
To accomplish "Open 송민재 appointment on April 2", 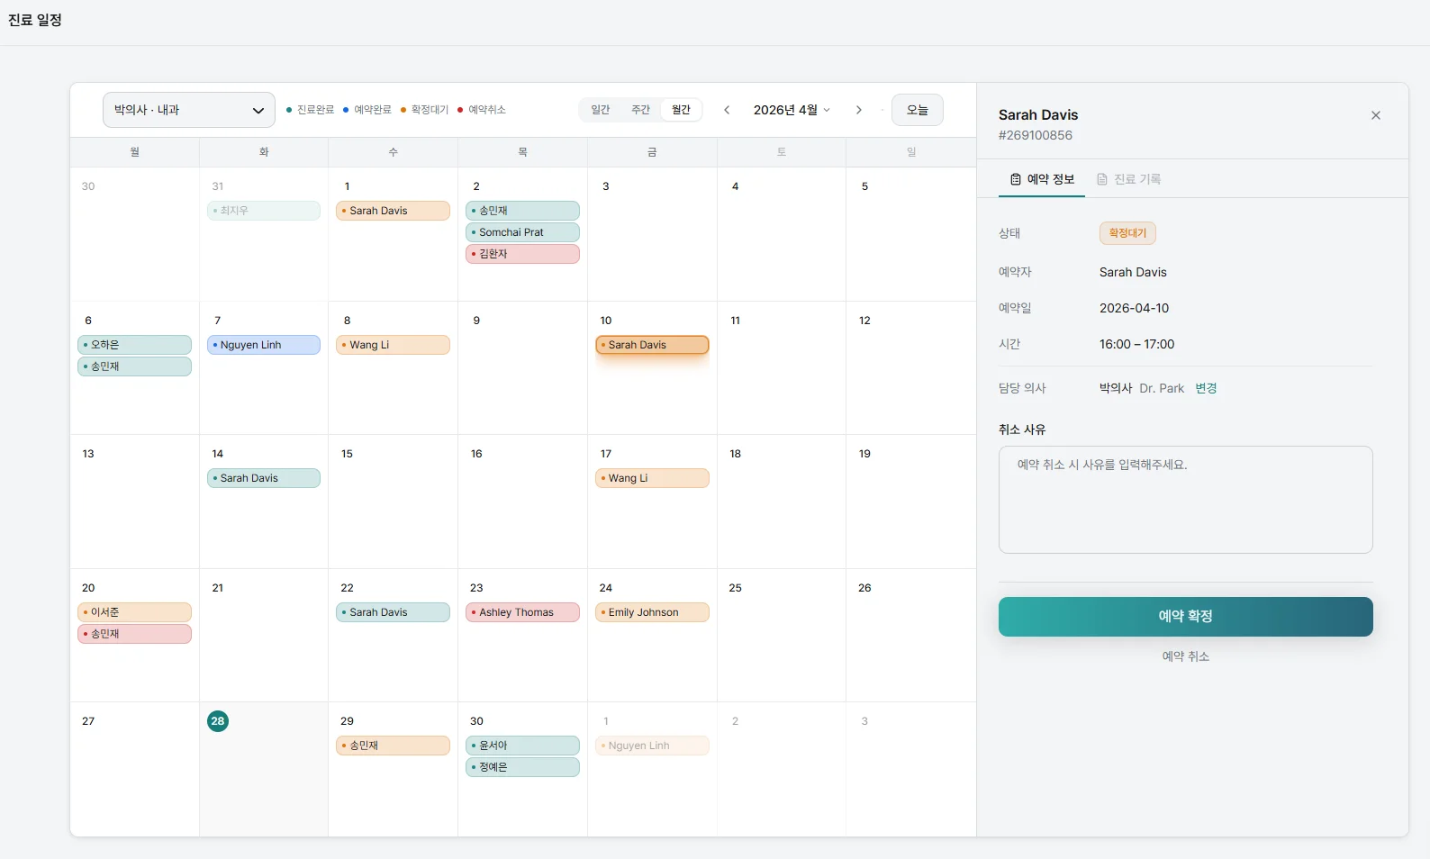I will [x=522, y=211].
